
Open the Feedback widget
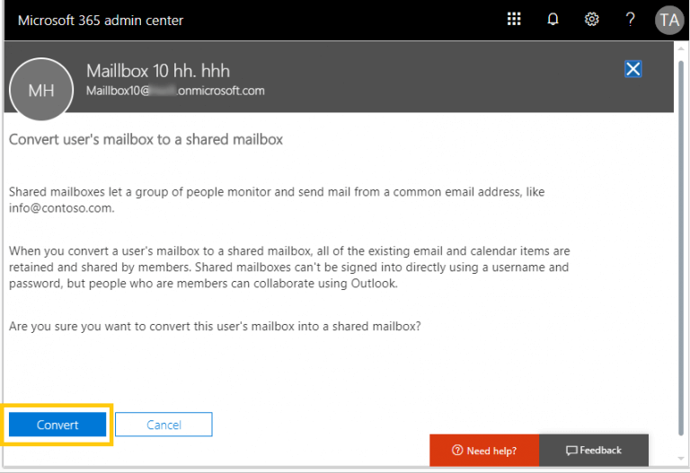pyautogui.click(x=594, y=451)
